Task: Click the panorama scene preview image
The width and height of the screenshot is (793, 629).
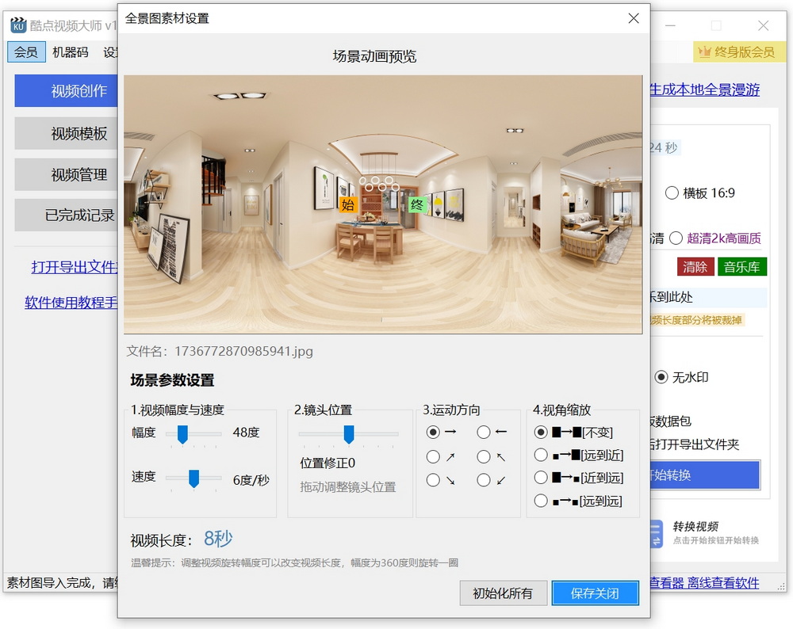Action: click(x=383, y=204)
